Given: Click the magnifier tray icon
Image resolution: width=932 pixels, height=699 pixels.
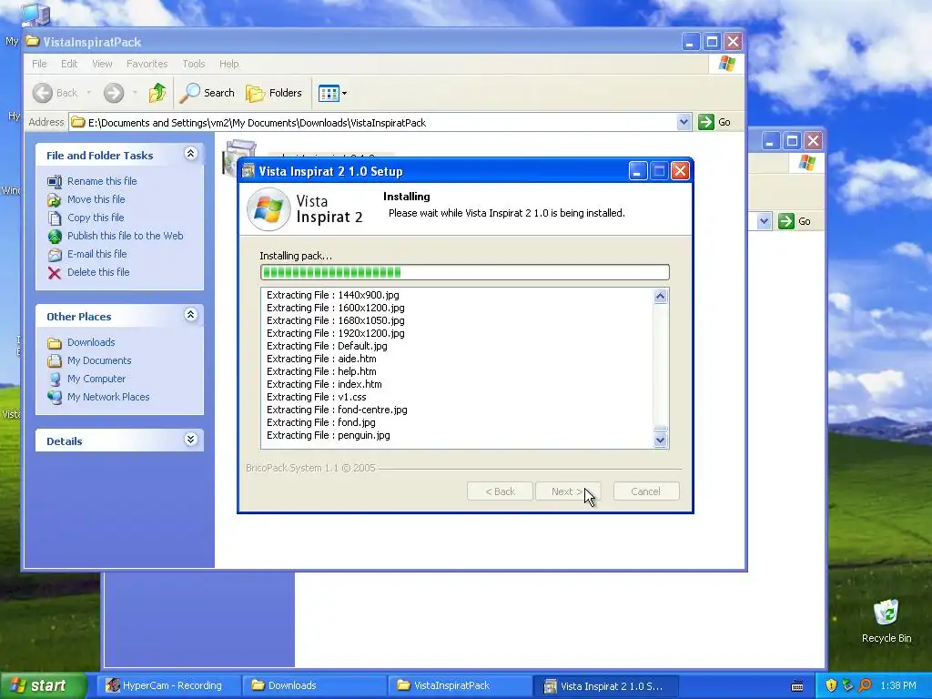Looking at the screenshot, I should tap(865, 685).
